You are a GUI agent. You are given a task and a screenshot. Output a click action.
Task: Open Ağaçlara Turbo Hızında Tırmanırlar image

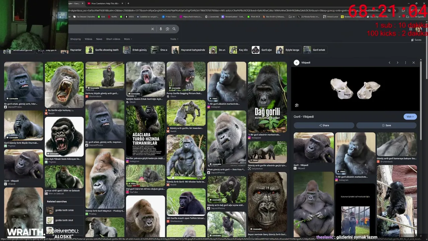(x=145, y=131)
